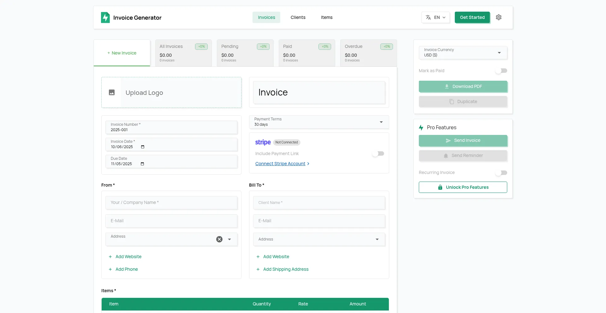This screenshot has height=313, width=606.
Task: Expand the Invoice Currency dropdown
Action: coord(499,53)
